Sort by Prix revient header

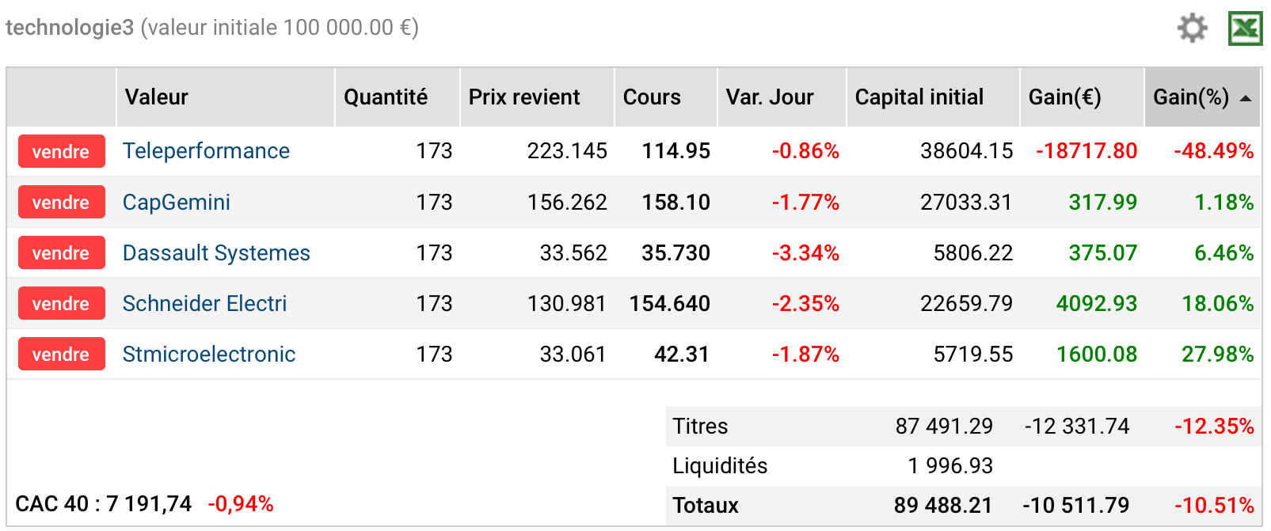click(x=524, y=97)
